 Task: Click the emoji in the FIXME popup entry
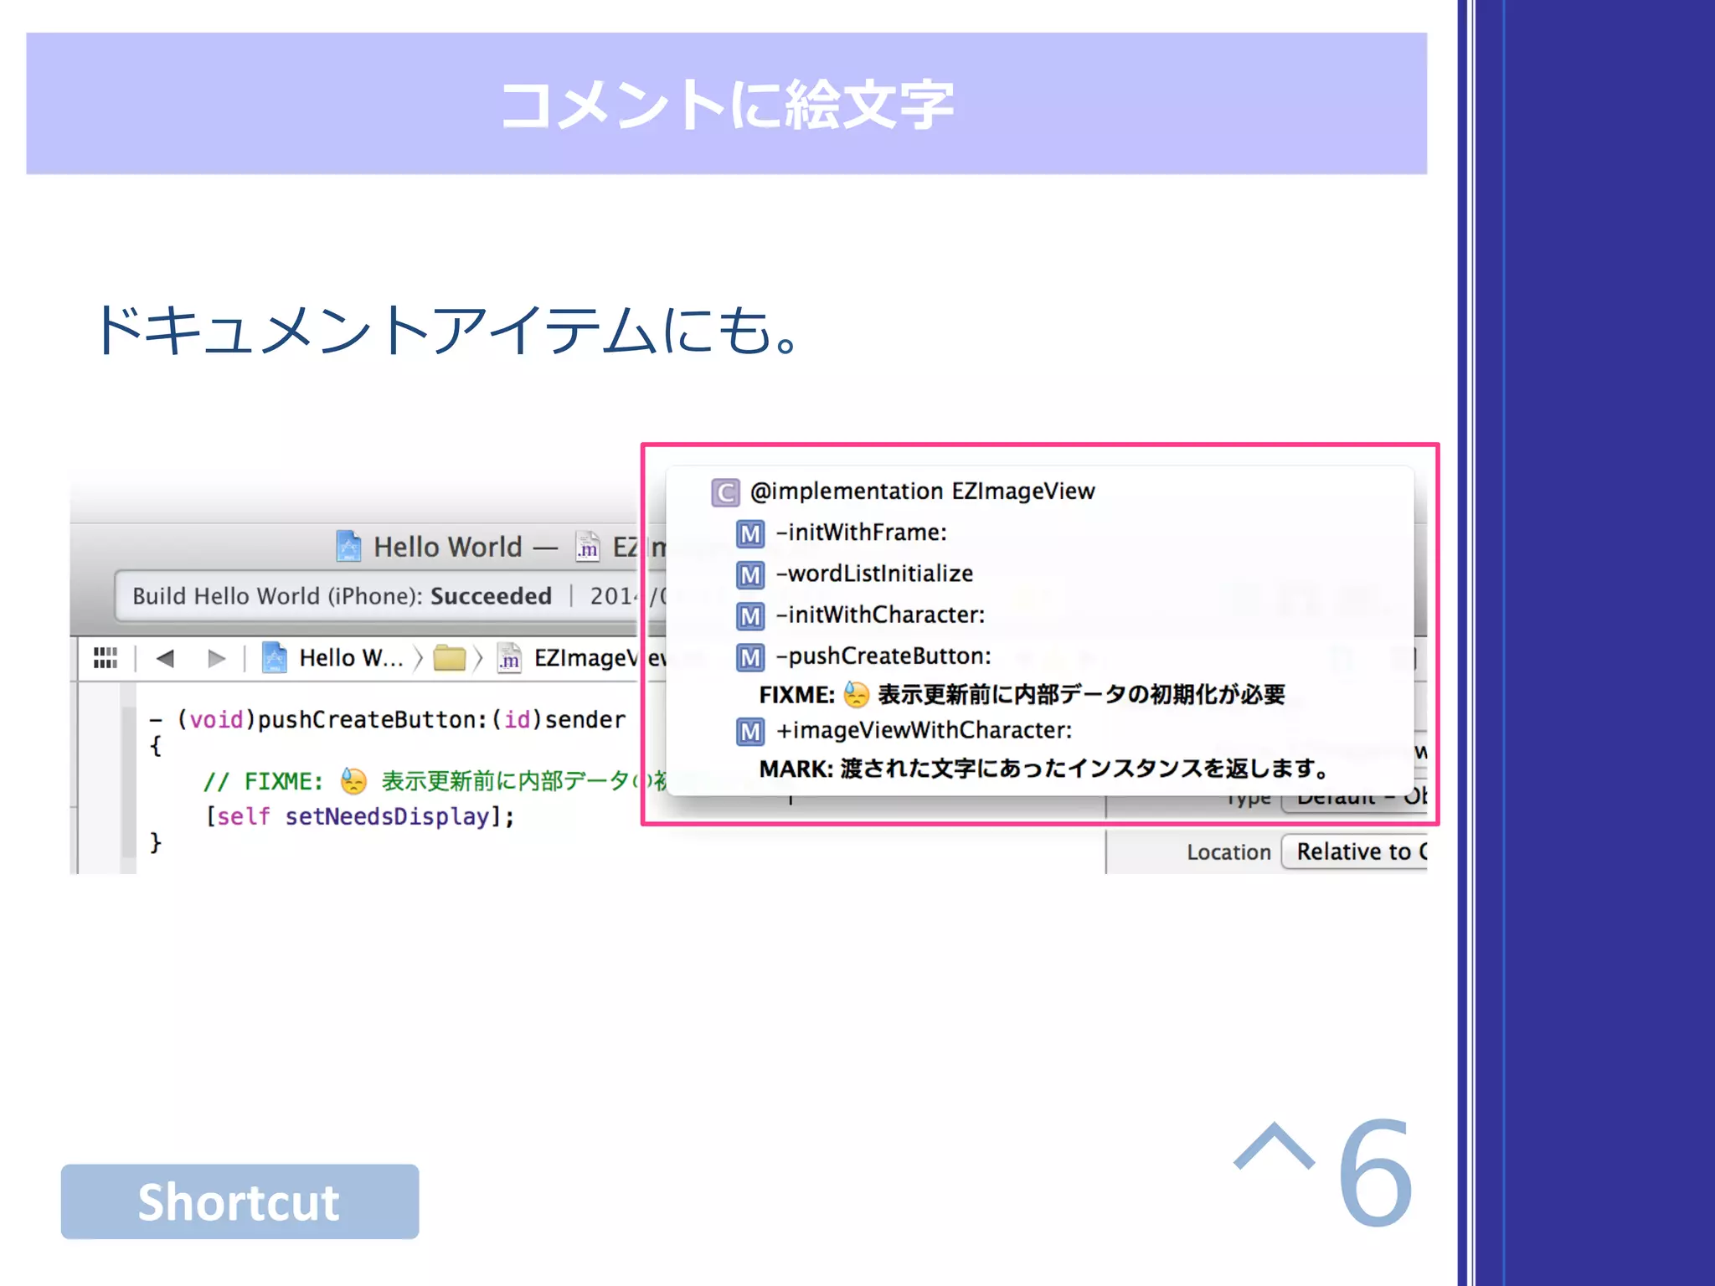click(x=856, y=695)
